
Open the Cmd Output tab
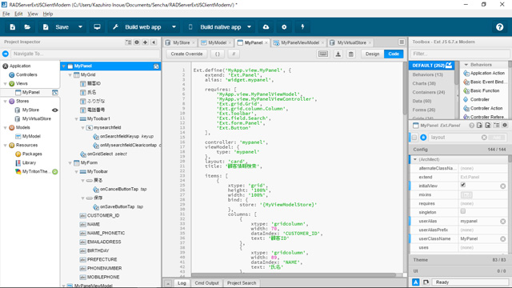coord(206,283)
